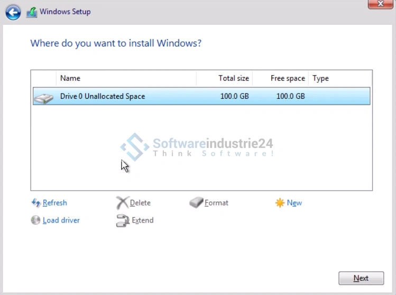This screenshot has width=396, height=295.
Task: Click the Total size column header
Action: 225,78
